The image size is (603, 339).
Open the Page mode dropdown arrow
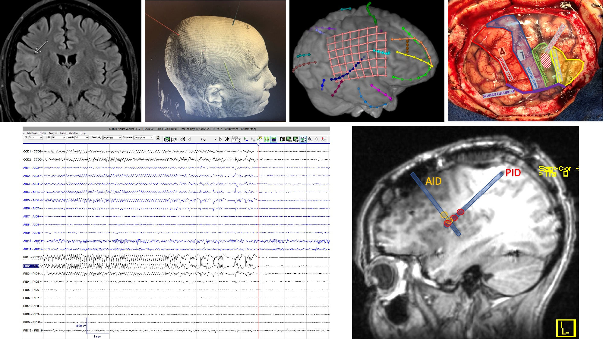215,140
